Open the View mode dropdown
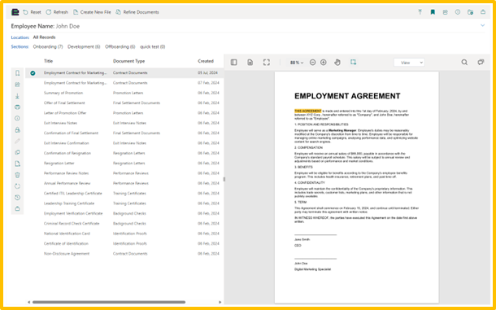Image resolution: width=496 pixels, height=310 pixels. pyautogui.click(x=409, y=63)
